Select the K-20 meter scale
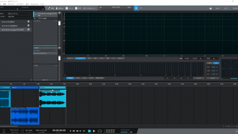The image size is (238, 134). 78,78
